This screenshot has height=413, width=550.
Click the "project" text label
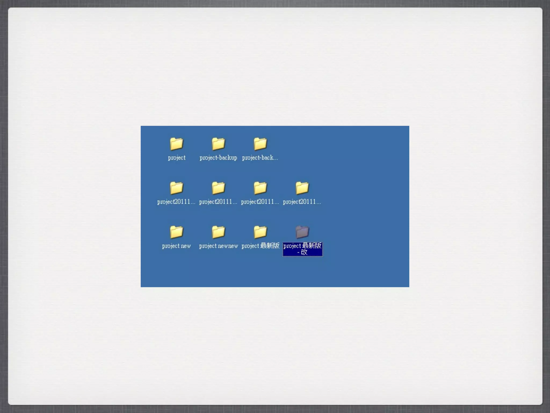click(x=176, y=158)
